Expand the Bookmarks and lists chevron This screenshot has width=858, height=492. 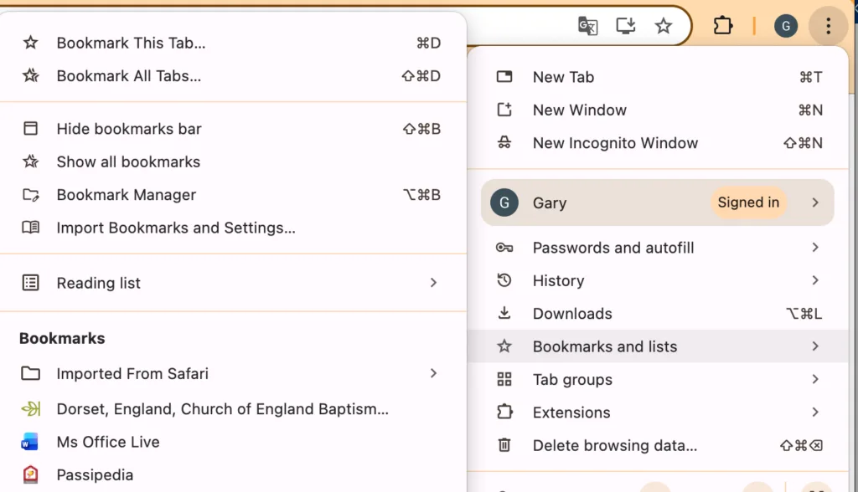click(815, 346)
